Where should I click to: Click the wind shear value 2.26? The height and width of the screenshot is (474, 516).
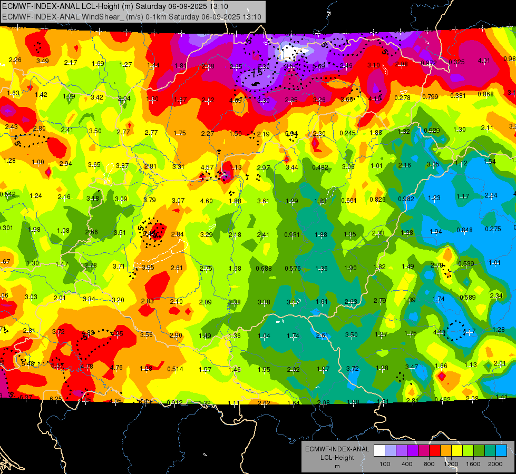[15, 60]
